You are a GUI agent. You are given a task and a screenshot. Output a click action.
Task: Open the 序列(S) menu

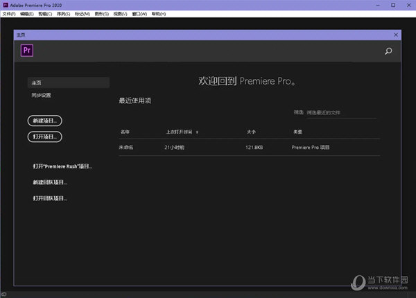click(x=64, y=13)
